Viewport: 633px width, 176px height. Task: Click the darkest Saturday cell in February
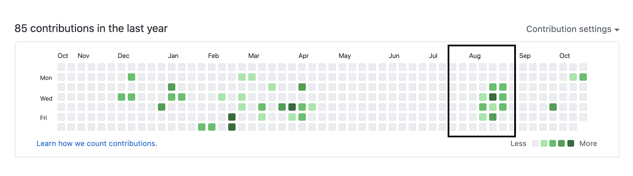(232, 127)
